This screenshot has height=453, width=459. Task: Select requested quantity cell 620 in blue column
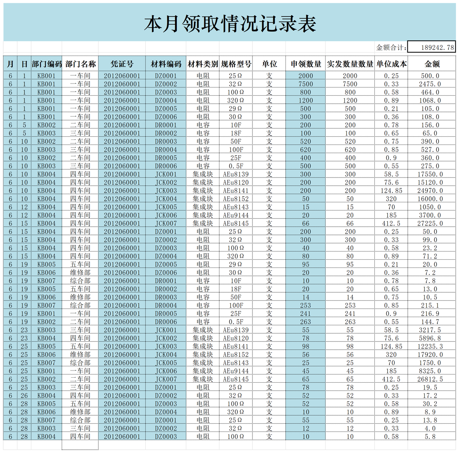[x=306, y=150]
